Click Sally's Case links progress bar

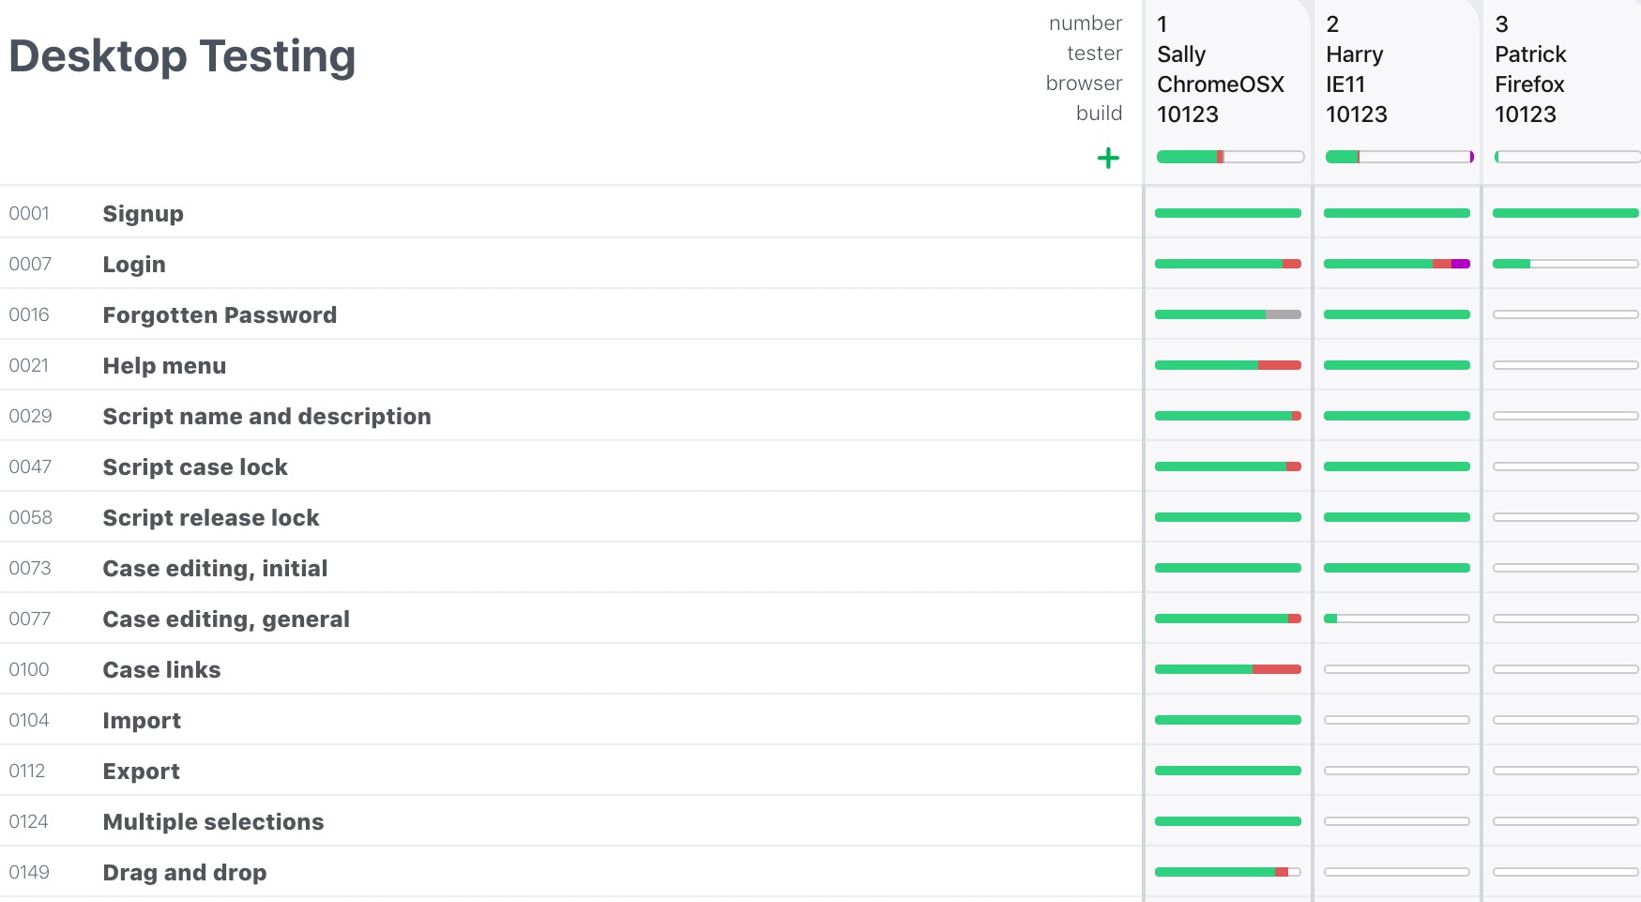(1228, 669)
